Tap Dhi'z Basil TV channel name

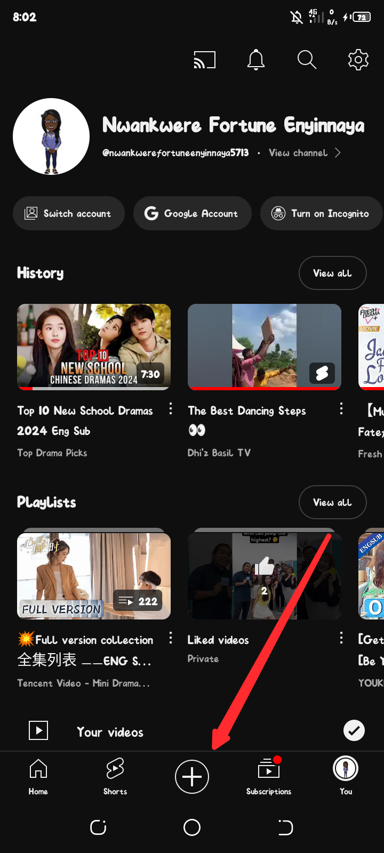tap(219, 453)
